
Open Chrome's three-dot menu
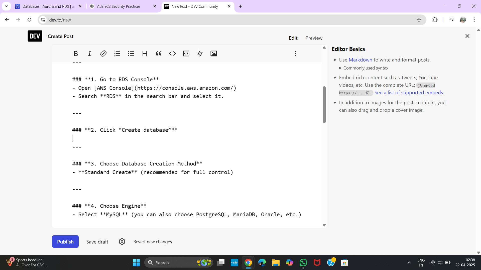tap(474, 20)
